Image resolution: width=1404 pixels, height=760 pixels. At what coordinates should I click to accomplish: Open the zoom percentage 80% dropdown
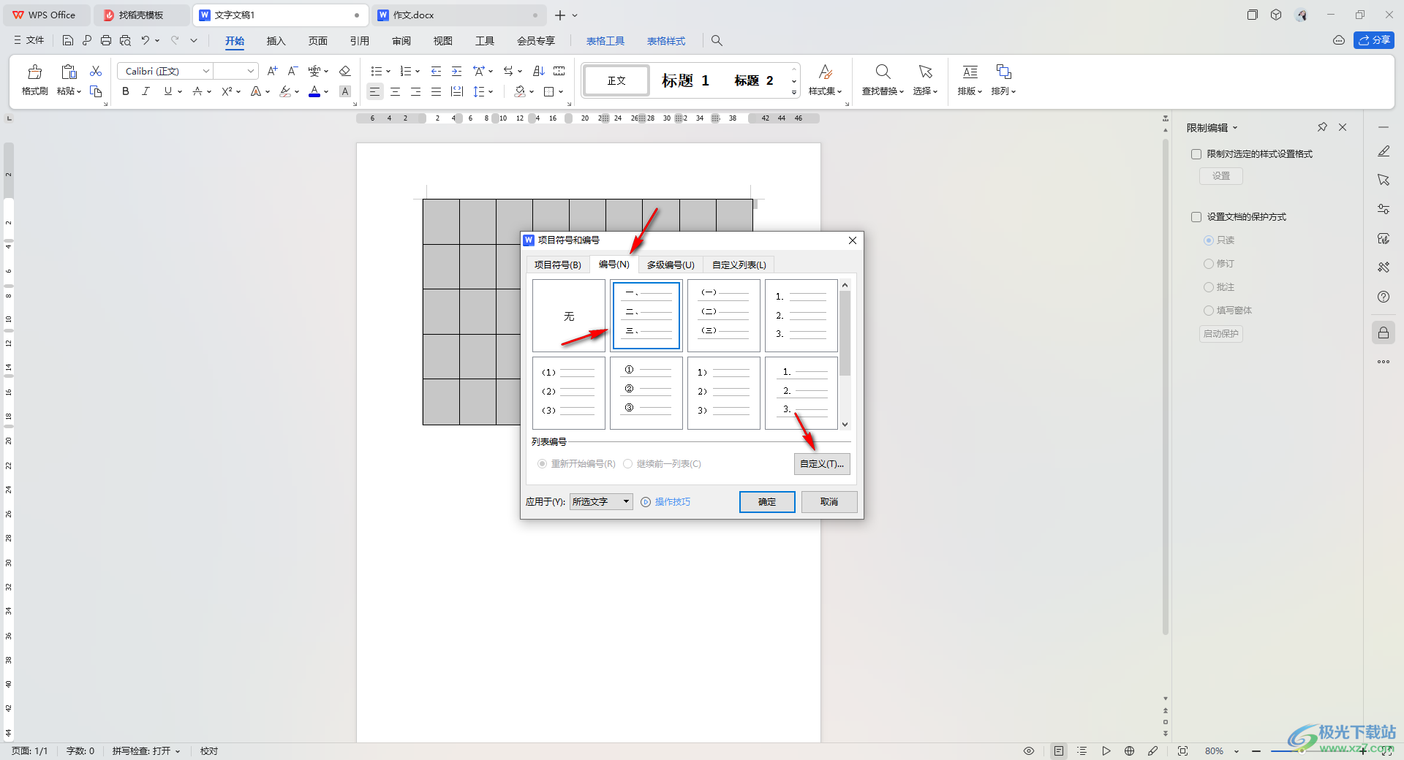1237,751
